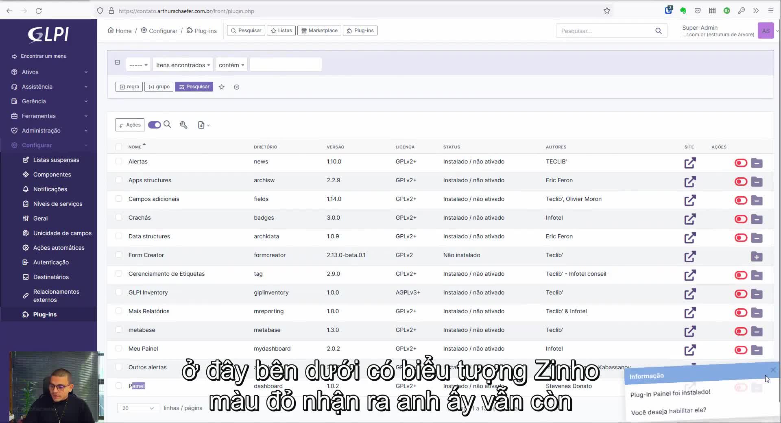Toggle the search switch in table toolbar
Viewport: 781px width, 423px height.
[155, 125]
